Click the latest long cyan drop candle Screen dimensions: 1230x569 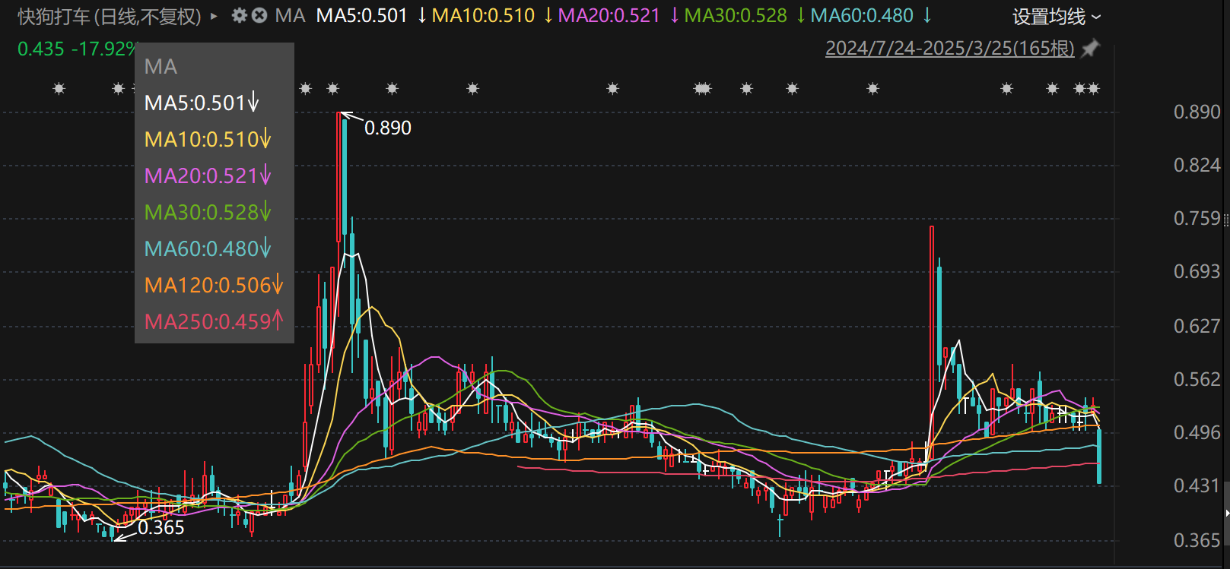pos(1099,456)
